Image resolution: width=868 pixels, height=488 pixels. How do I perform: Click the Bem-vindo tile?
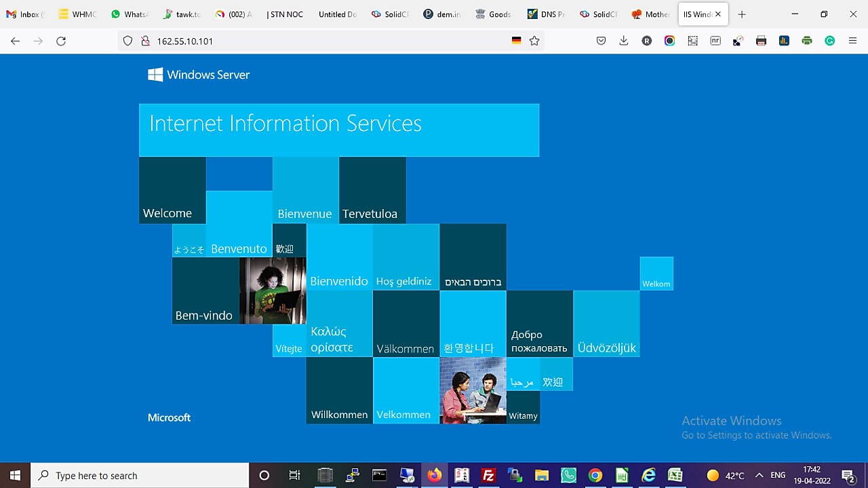[x=205, y=290]
